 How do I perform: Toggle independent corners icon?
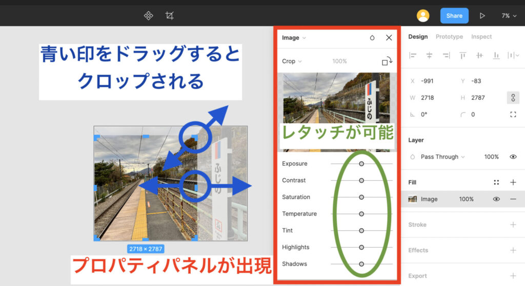click(x=513, y=114)
